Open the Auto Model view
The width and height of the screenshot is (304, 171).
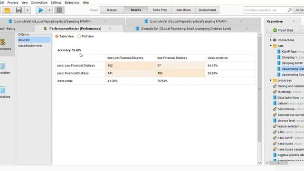(x=183, y=10)
